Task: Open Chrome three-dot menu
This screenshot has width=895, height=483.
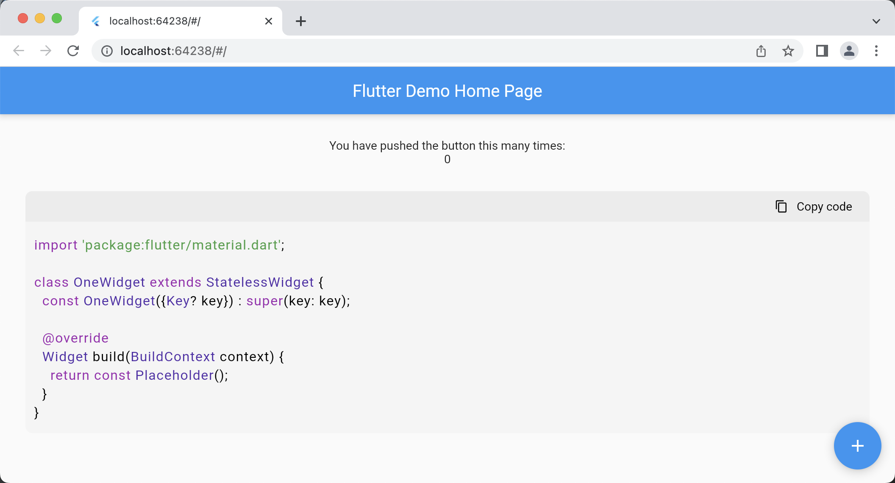Action: (x=876, y=51)
